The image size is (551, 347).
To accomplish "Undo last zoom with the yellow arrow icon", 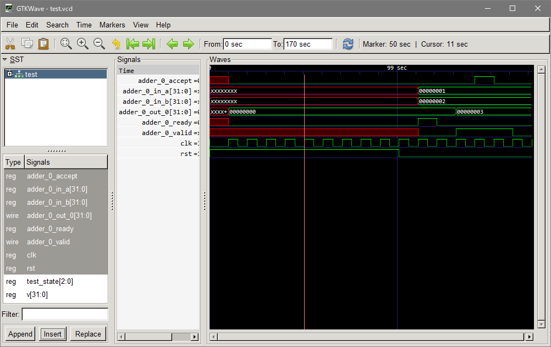I will (x=116, y=44).
